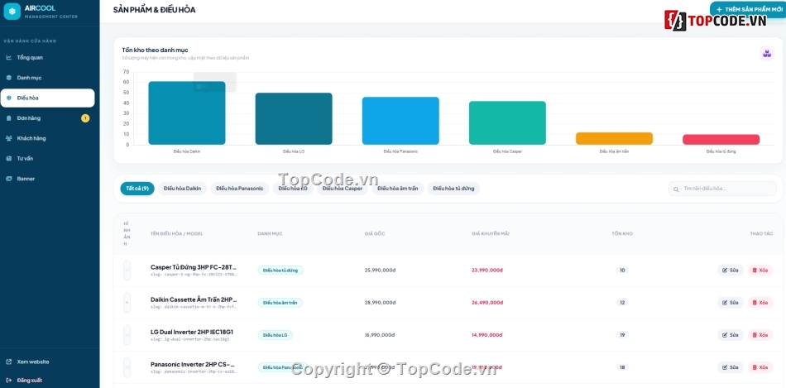Viewport: 786px width, 388px height.
Task: Filter by Điều hòa Panasonic tab
Action: [240, 189]
